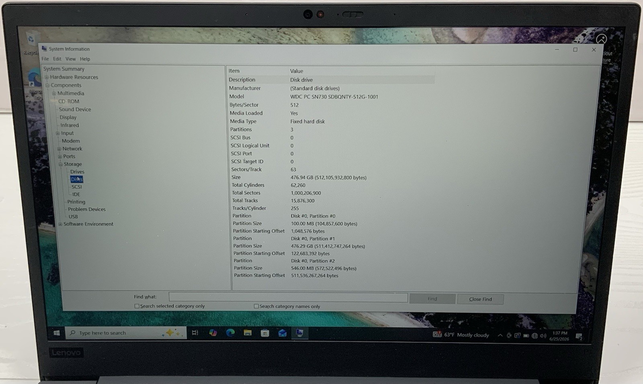643x384 pixels.
Task: Expand the Network node
Action: (x=59, y=149)
